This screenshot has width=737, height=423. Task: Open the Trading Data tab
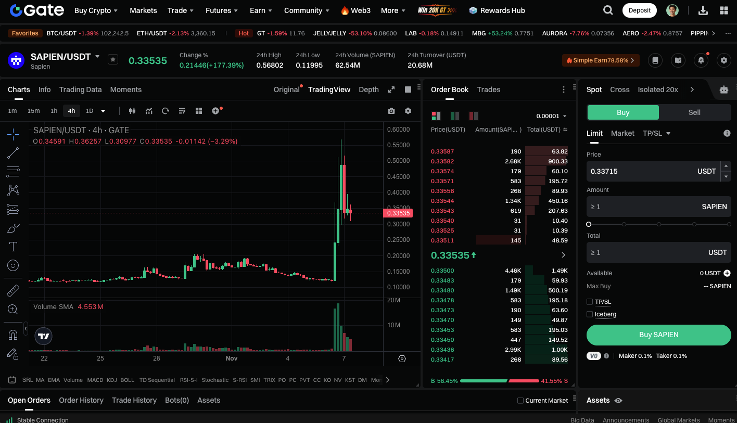(80, 89)
